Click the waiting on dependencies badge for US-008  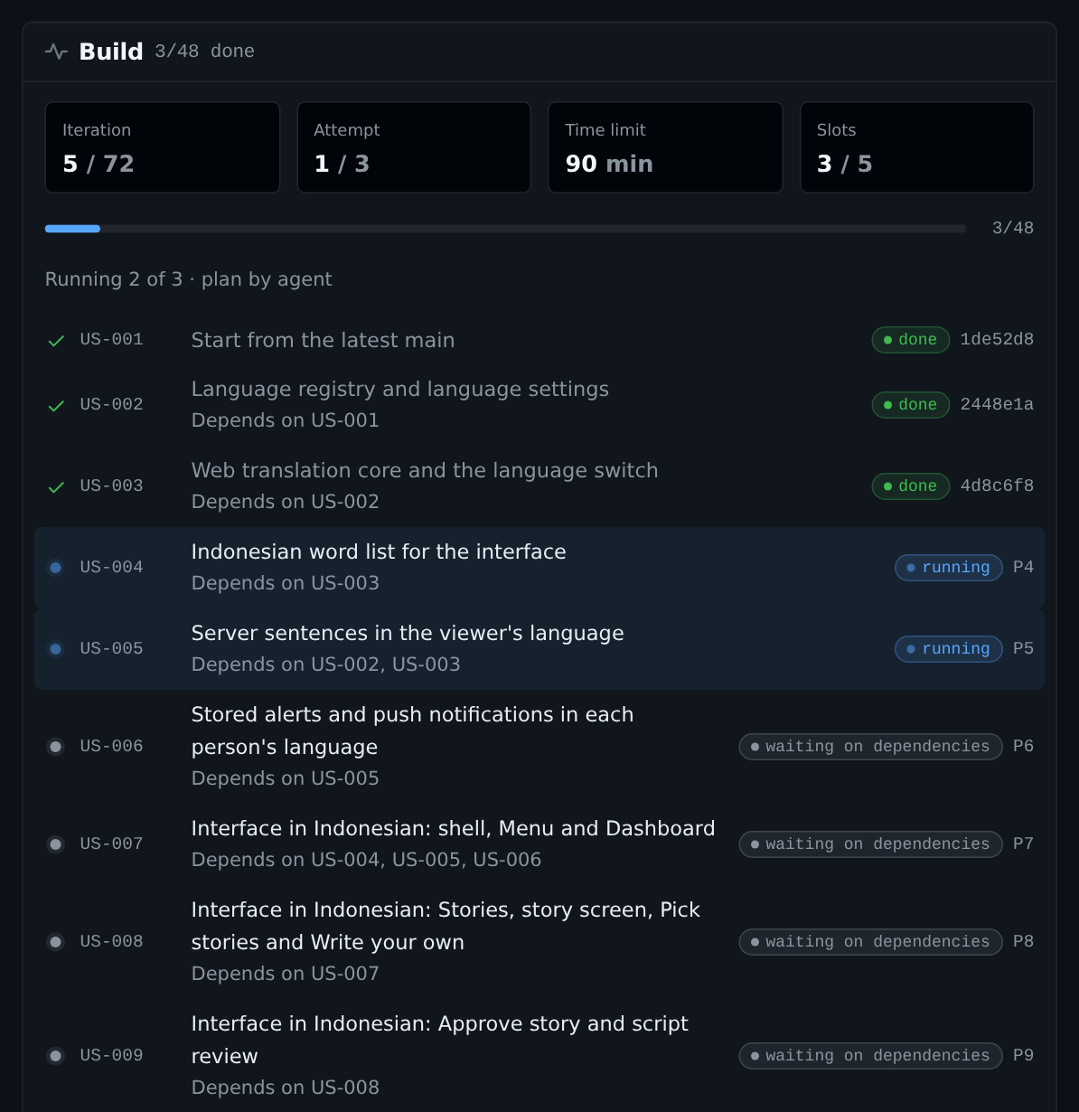tap(870, 942)
